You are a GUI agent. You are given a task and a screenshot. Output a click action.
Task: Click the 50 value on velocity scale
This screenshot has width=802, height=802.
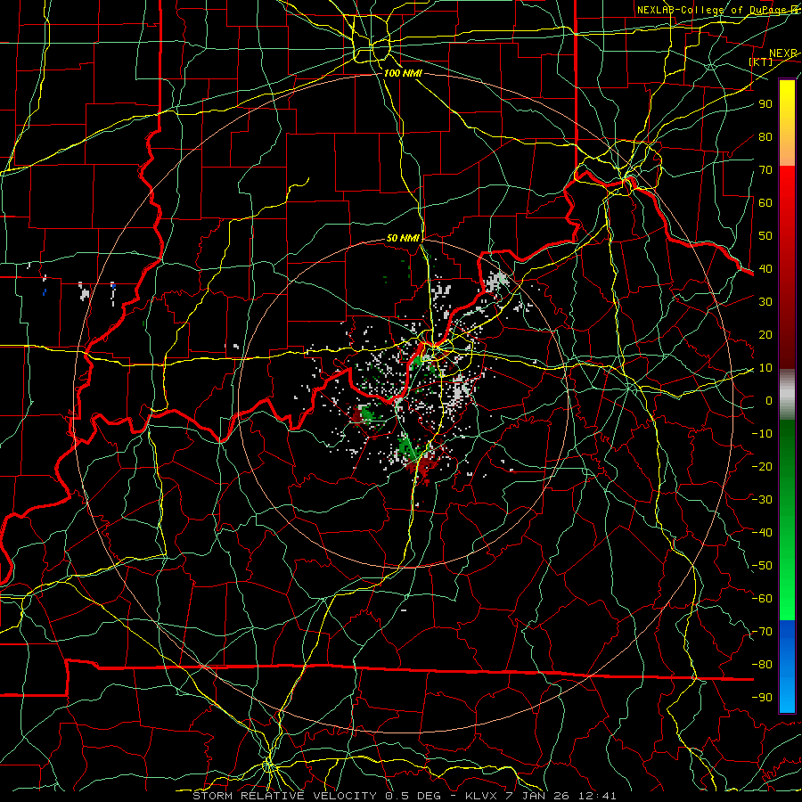click(765, 236)
